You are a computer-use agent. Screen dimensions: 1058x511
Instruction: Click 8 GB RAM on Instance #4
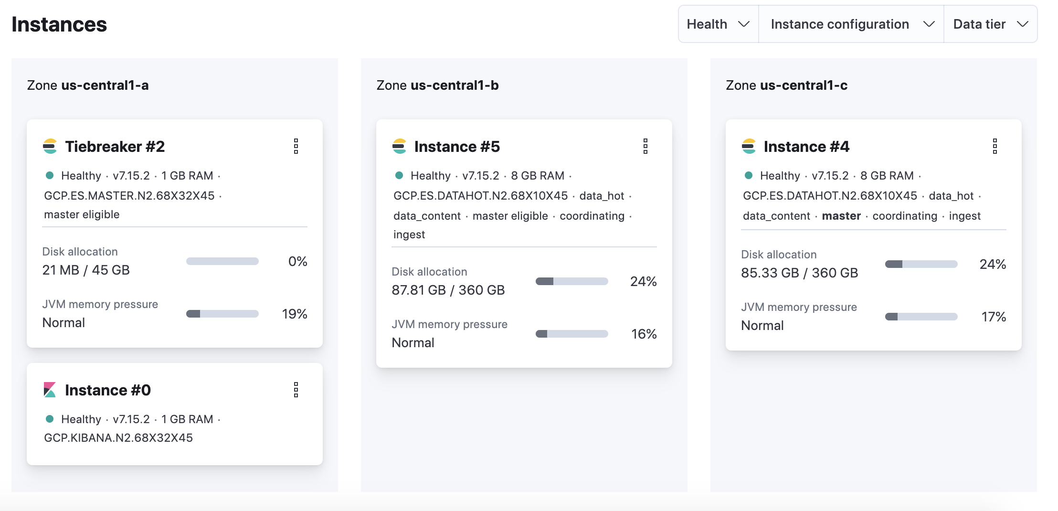pos(887,175)
